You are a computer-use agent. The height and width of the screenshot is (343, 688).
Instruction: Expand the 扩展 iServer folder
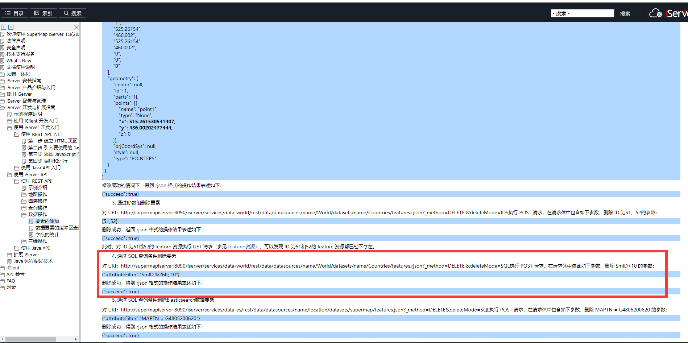pos(9,255)
